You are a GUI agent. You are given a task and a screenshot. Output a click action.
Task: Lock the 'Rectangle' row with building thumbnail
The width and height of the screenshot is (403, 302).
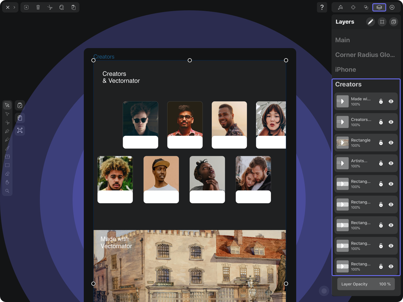tap(381, 143)
